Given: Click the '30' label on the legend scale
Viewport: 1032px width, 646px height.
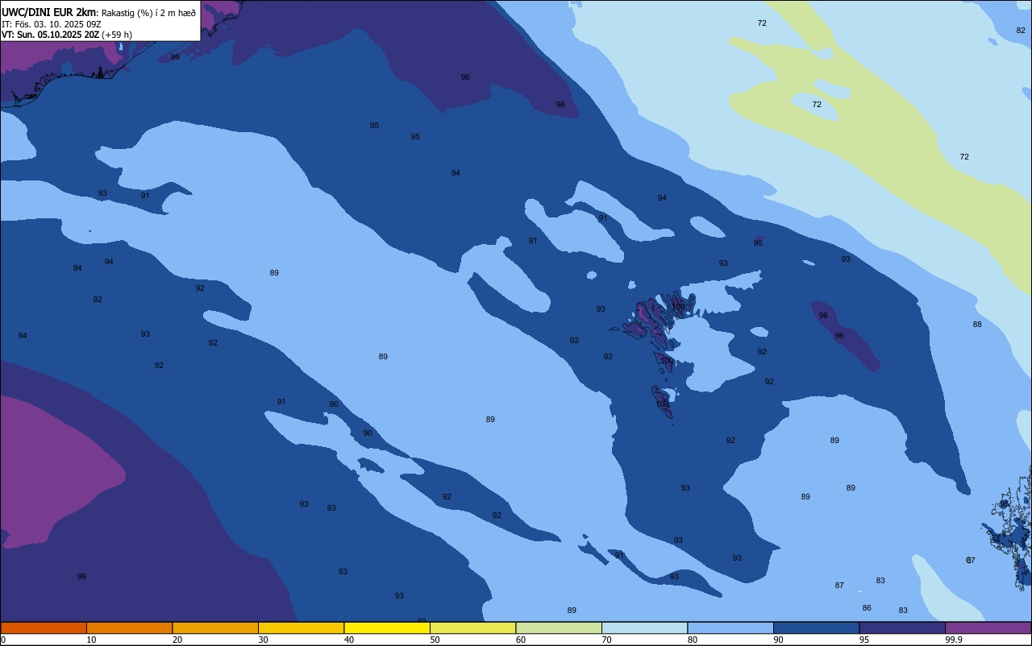Looking at the screenshot, I should coord(263,640).
